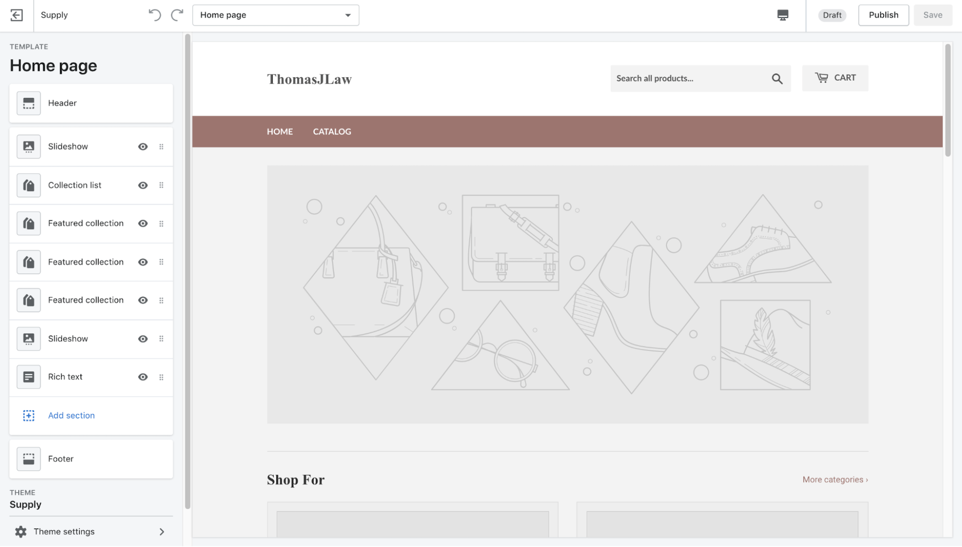Screen dimensions: 962x547
Task: Click the Rich text section icon
Action: point(28,377)
